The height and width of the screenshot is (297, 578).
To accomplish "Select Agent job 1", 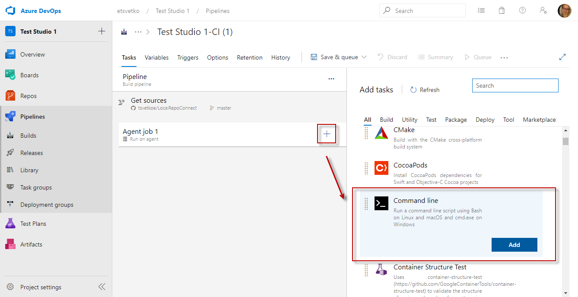I will click(232, 135).
